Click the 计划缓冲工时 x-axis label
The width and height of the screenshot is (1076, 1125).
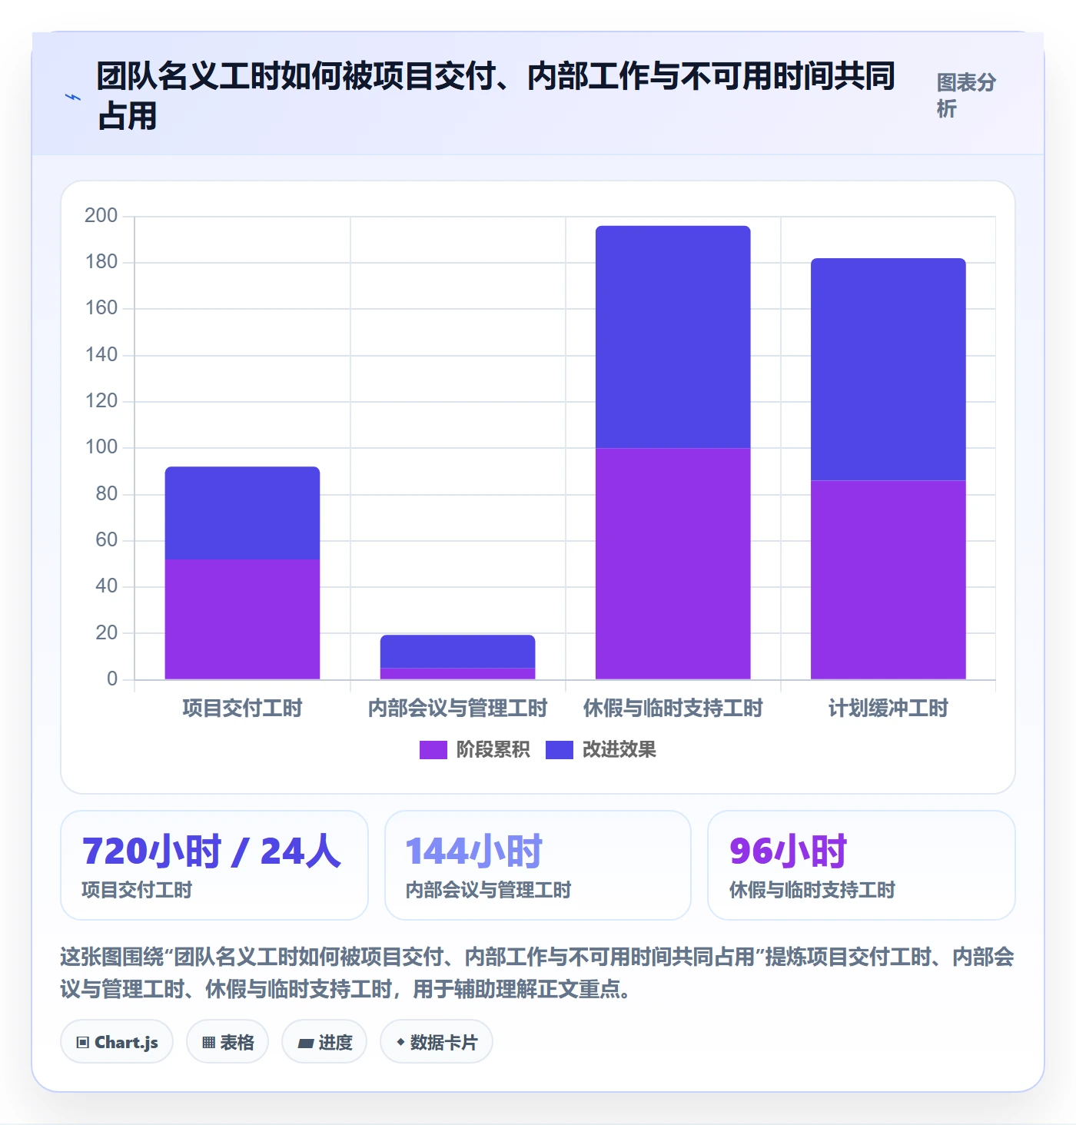[x=888, y=708]
